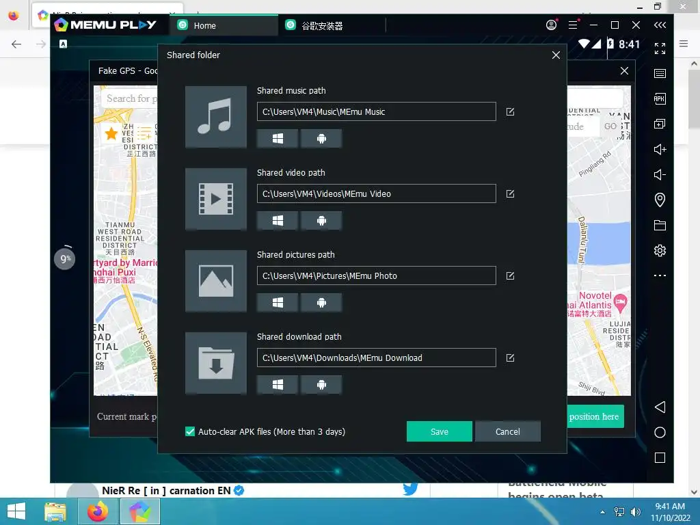Open download folder in Android
Viewport: 700px width, 525px height.
tap(321, 384)
